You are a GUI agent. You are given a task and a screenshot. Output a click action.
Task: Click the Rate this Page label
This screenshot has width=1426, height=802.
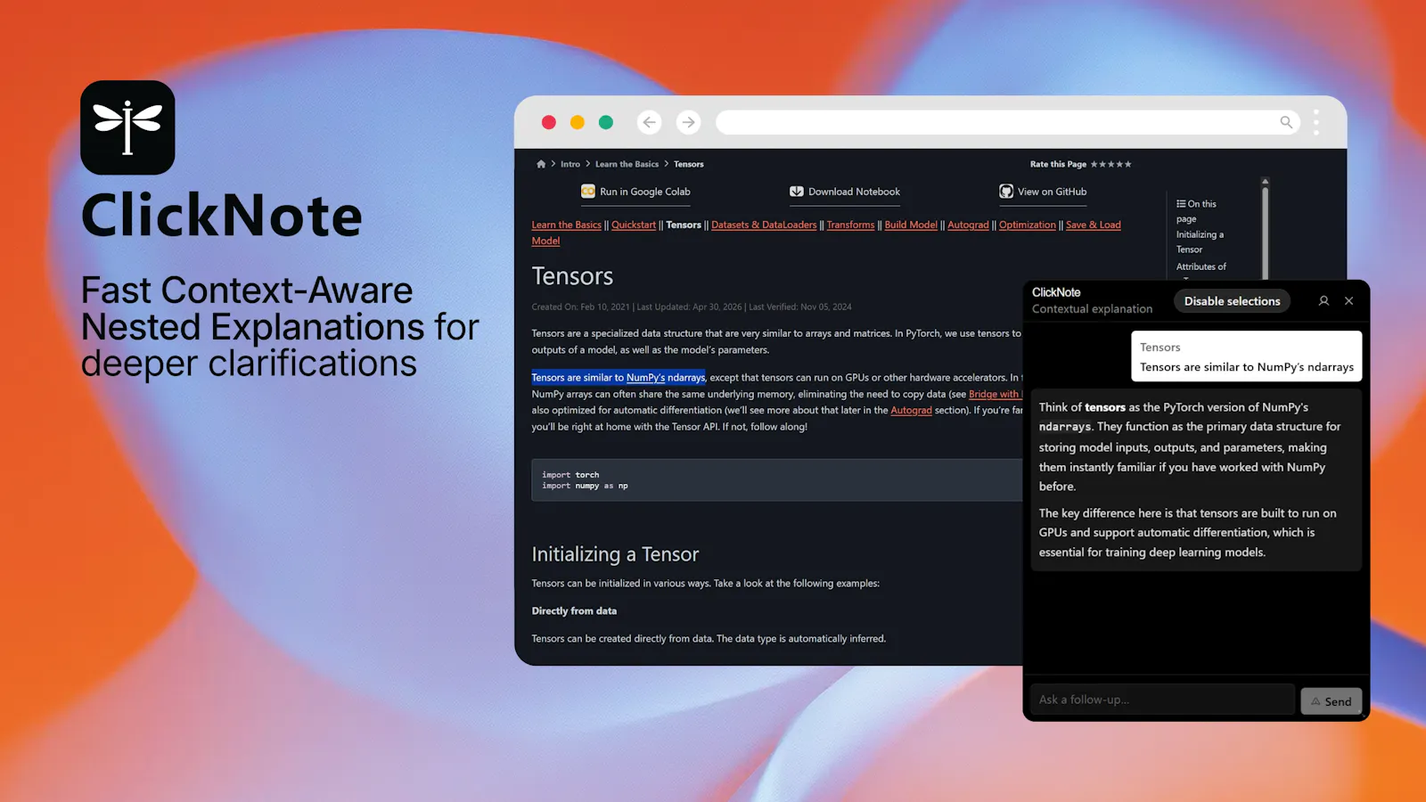click(1058, 164)
